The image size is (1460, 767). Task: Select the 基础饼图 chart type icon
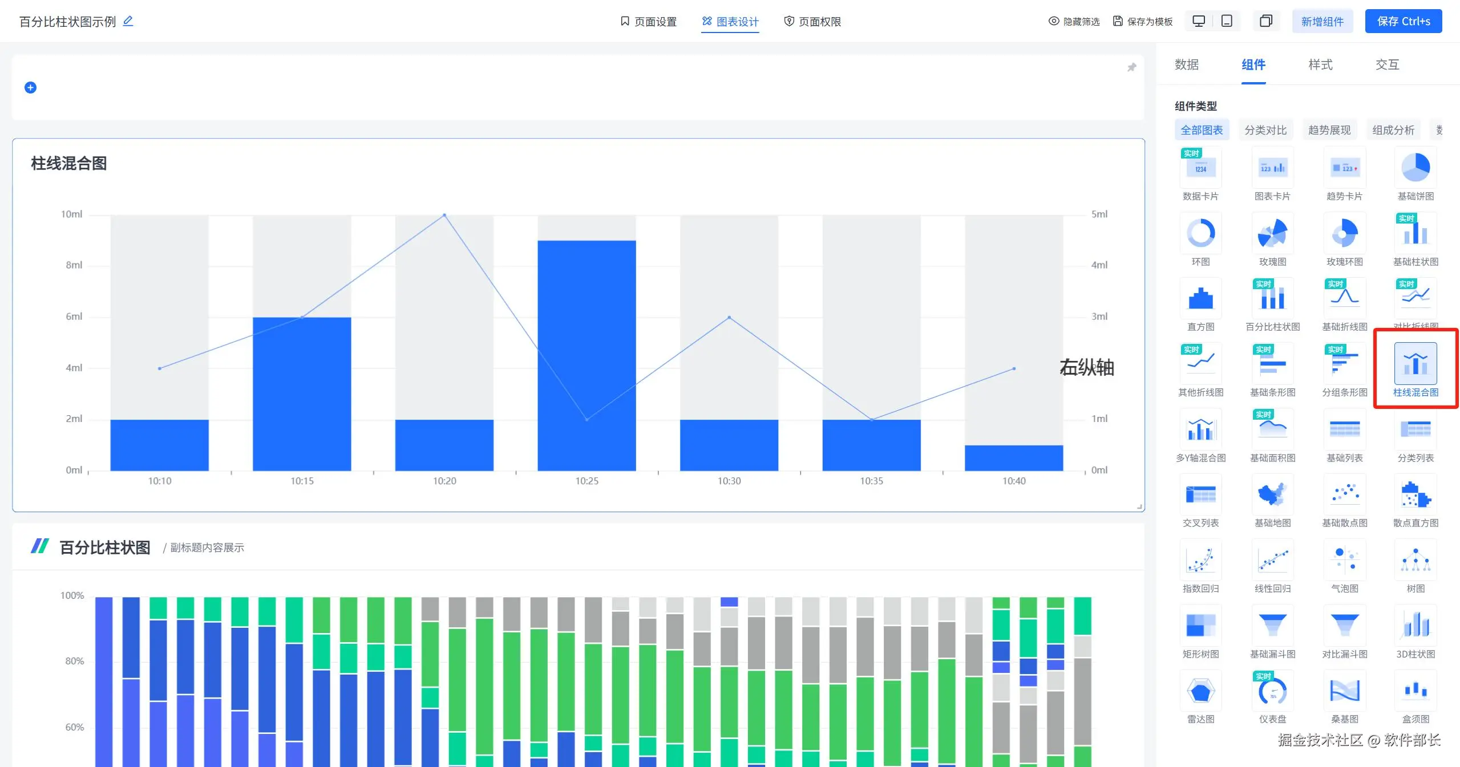pos(1415,168)
